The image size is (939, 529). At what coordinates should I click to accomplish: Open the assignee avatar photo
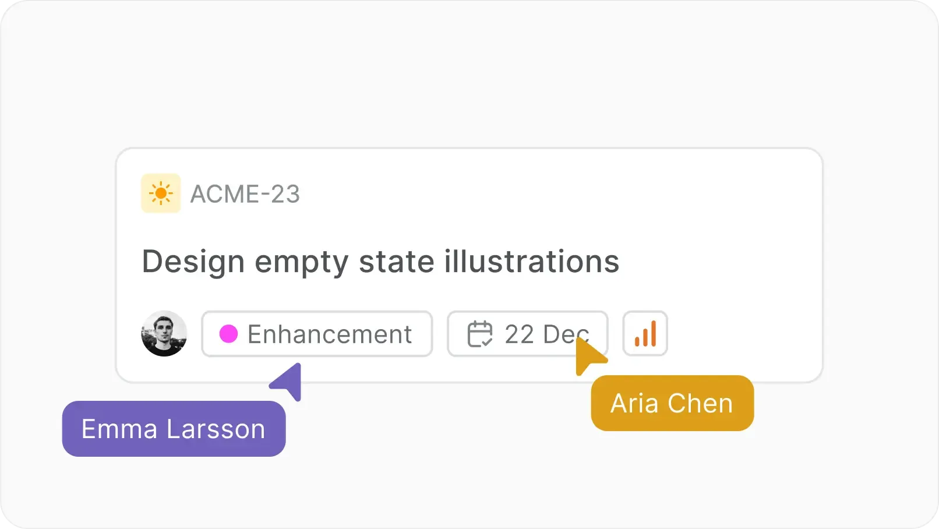tap(164, 334)
